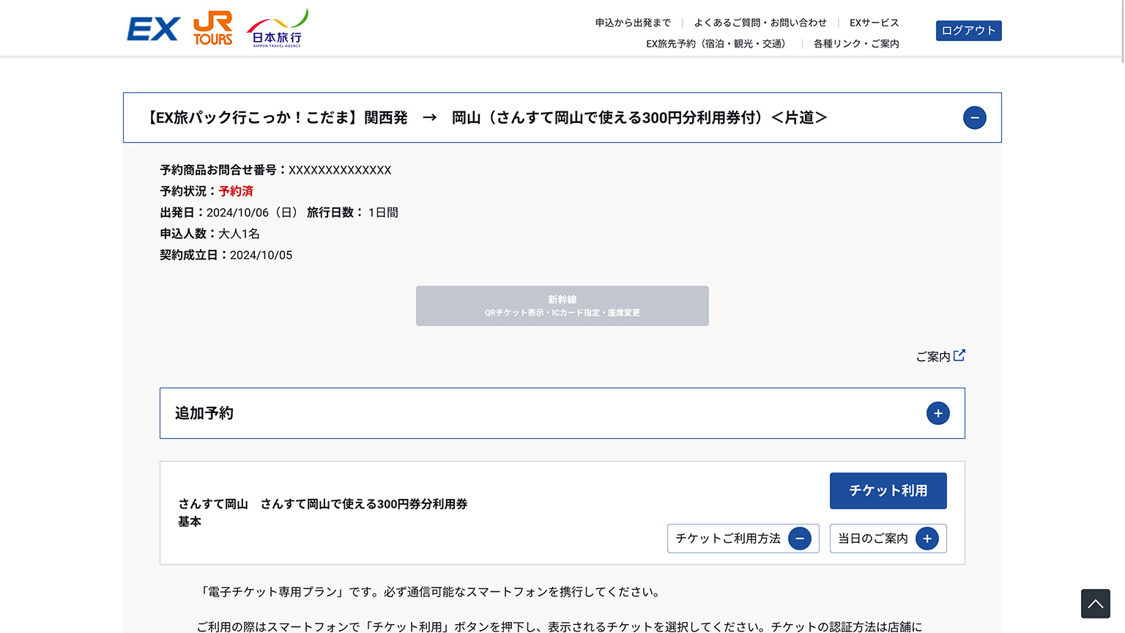Collapse the チケットご利用方法 section

[743, 538]
